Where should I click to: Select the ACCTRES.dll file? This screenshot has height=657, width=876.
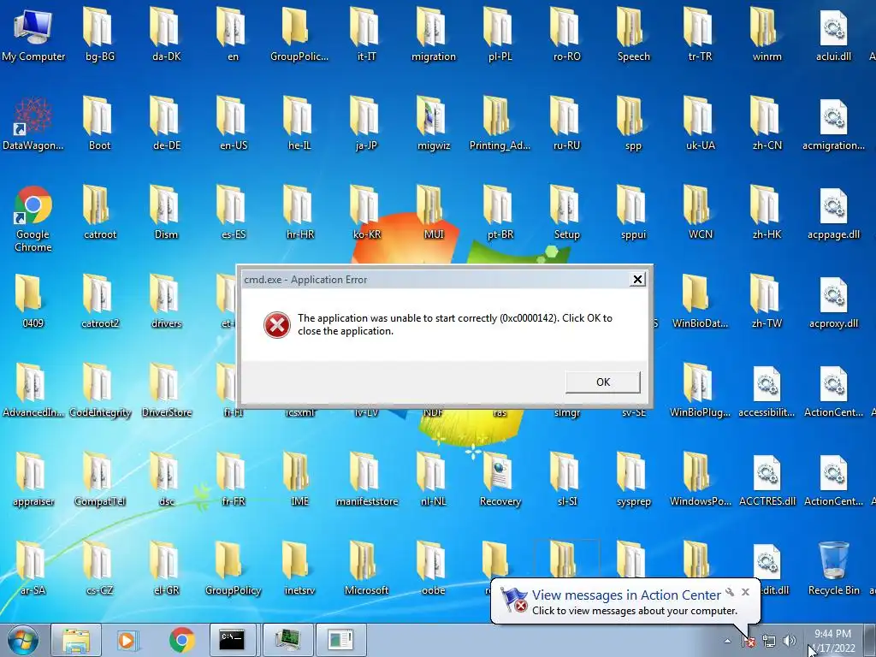pos(767,479)
